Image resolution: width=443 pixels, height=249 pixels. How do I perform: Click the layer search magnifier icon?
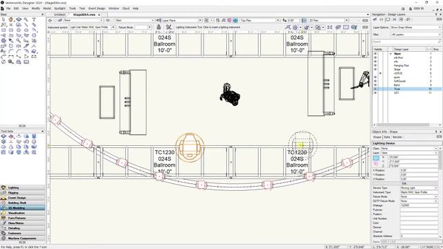click(x=440, y=41)
